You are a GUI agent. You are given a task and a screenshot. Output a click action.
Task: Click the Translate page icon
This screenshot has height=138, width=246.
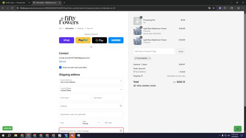tap(209, 8)
